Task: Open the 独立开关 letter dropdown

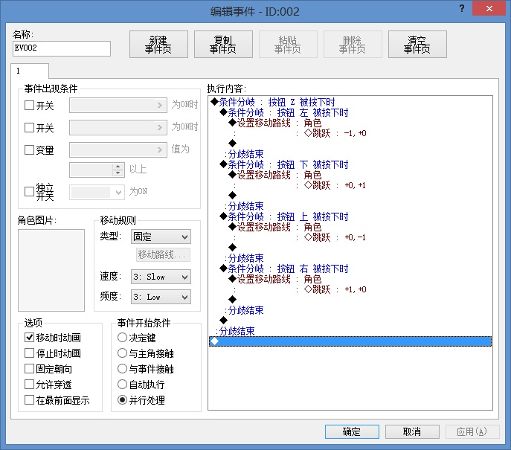Action: click(97, 192)
